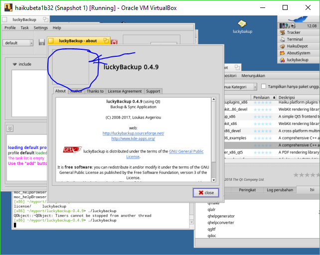
Task: Open the luckybackup.sourceforge.net link
Action: [133, 133]
